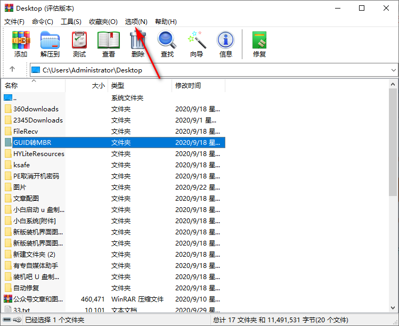Open the Favorites (收藏夹) menu
399x326 pixels.
click(x=103, y=22)
